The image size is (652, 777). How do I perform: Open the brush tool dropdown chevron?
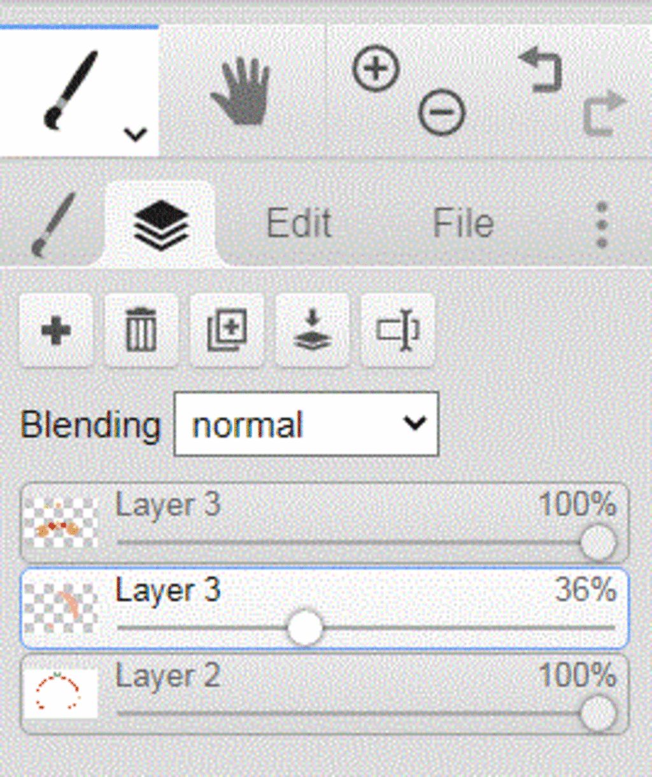pos(135,134)
